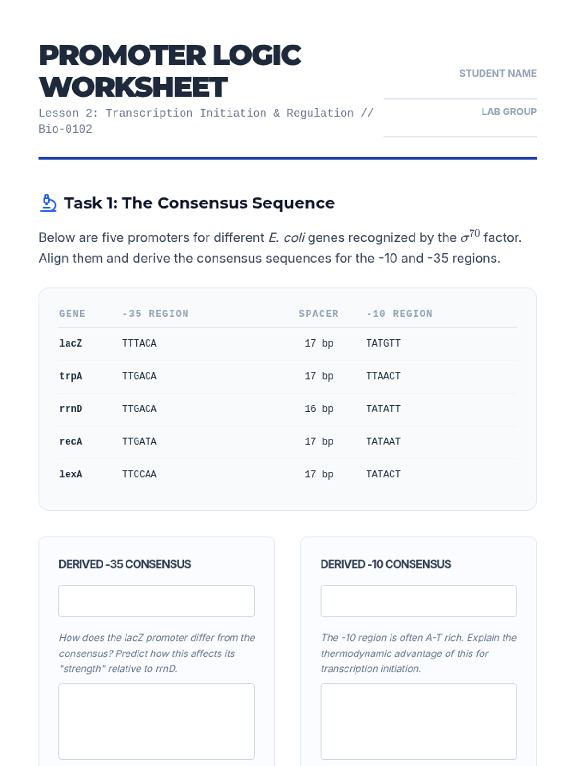Click the -35 REGION column header
Viewport: 575px width, 766px height.
coord(155,314)
